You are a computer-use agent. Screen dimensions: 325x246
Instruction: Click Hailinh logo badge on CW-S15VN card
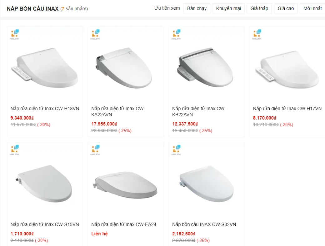coord(15,150)
